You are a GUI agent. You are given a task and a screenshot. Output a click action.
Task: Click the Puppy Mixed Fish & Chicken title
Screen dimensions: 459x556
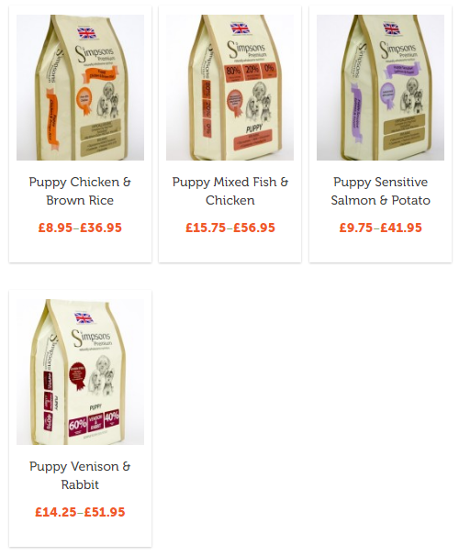pos(229,191)
